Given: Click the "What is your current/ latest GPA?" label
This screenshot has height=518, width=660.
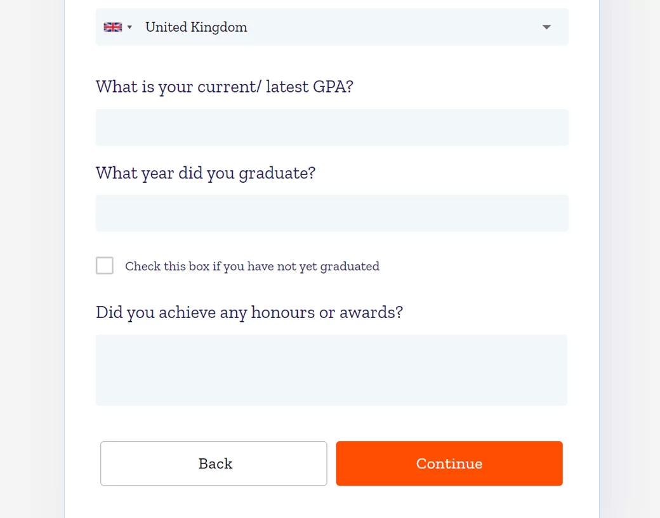Looking at the screenshot, I should [x=224, y=86].
